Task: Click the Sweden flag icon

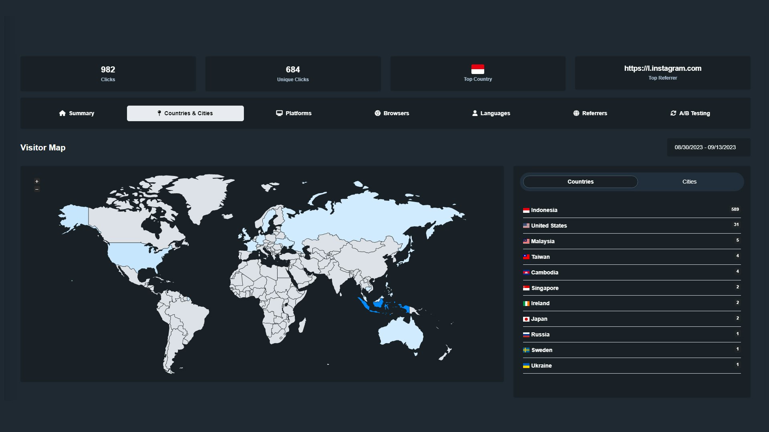Action: [526, 350]
